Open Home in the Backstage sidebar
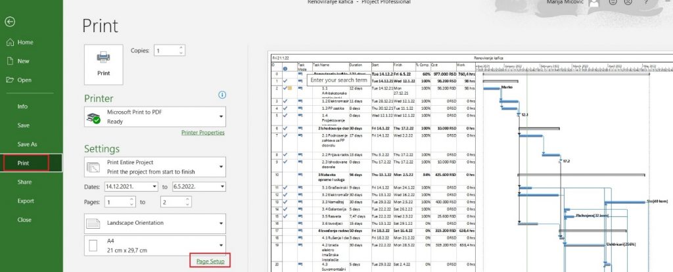This screenshot has width=673, height=272. (25, 42)
